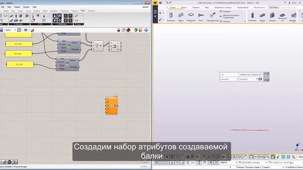Select the orange Tekla component on canvas

click(x=112, y=106)
